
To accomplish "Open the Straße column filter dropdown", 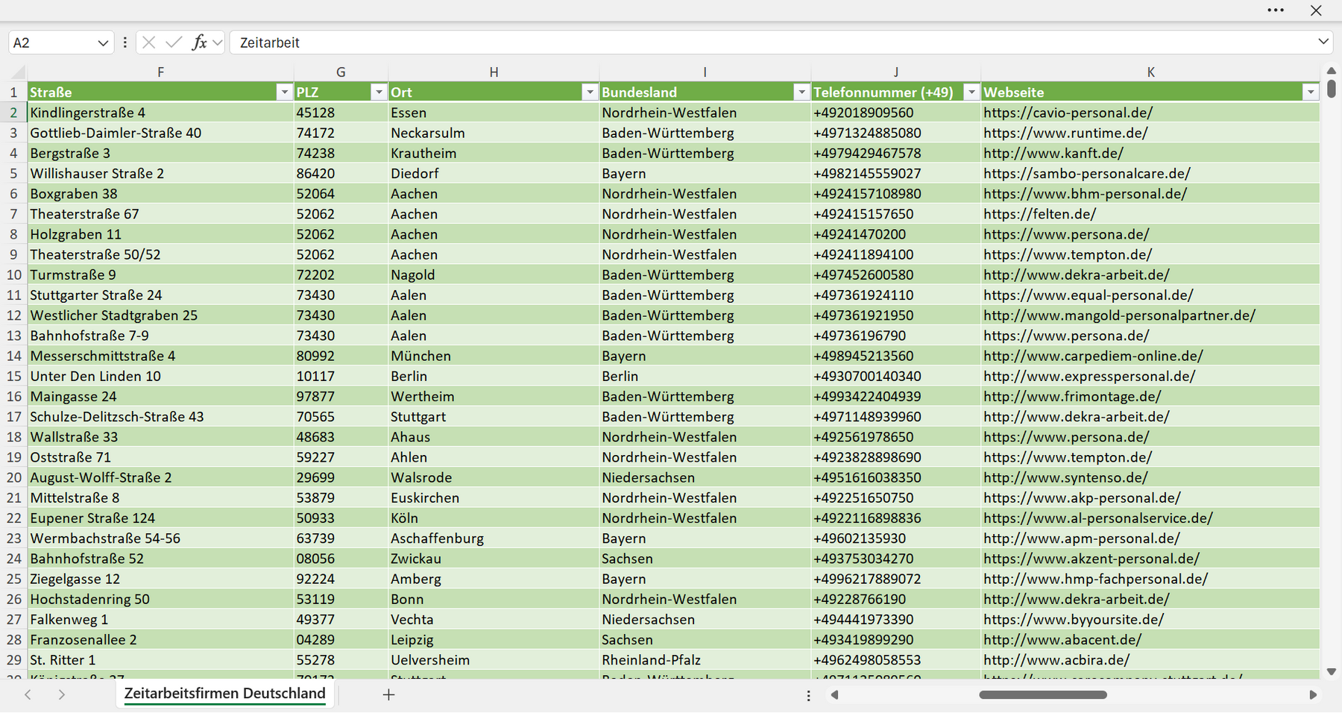I will [x=284, y=92].
